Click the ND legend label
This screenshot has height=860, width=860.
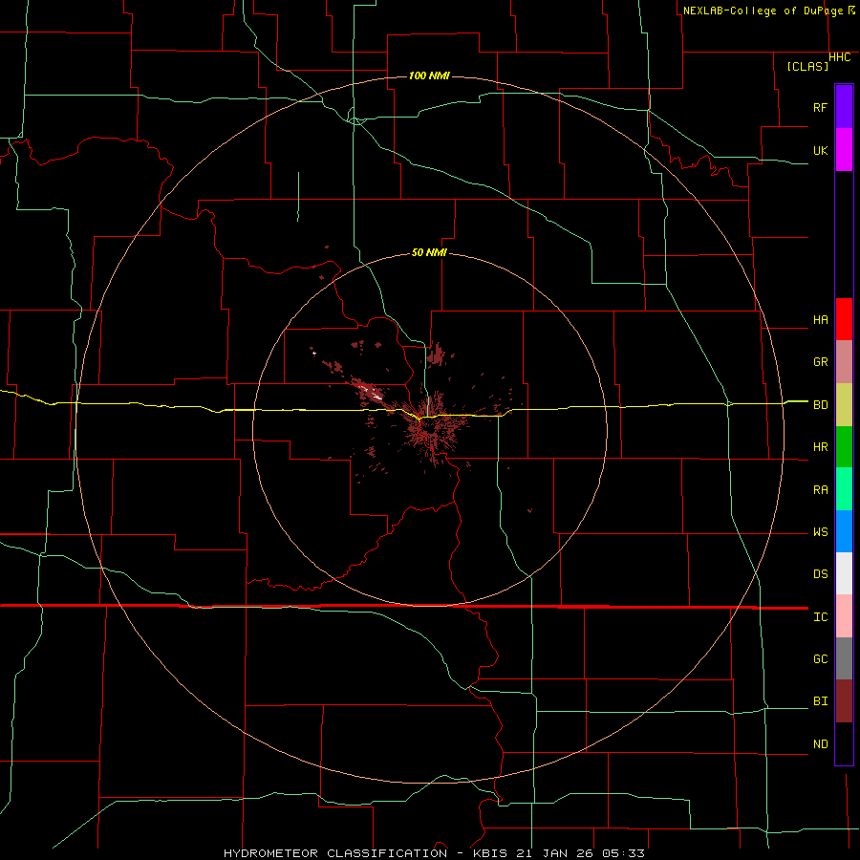(x=821, y=744)
